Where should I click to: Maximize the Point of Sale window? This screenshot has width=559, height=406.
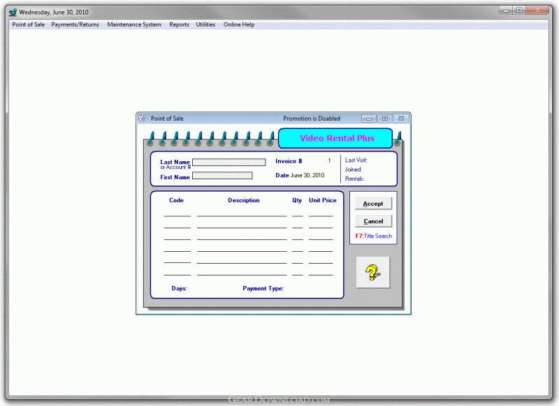click(x=385, y=119)
